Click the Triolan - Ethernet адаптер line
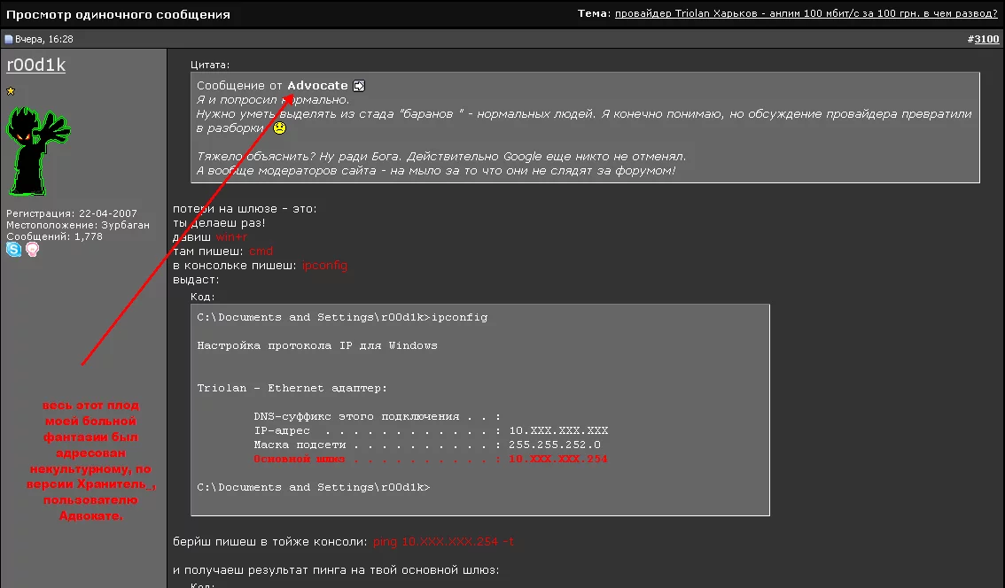Screen dimensions: 1005x588 coord(292,388)
